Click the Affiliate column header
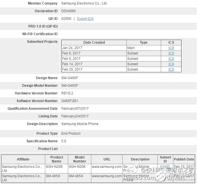197x184 pixels. (x=23, y=159)
